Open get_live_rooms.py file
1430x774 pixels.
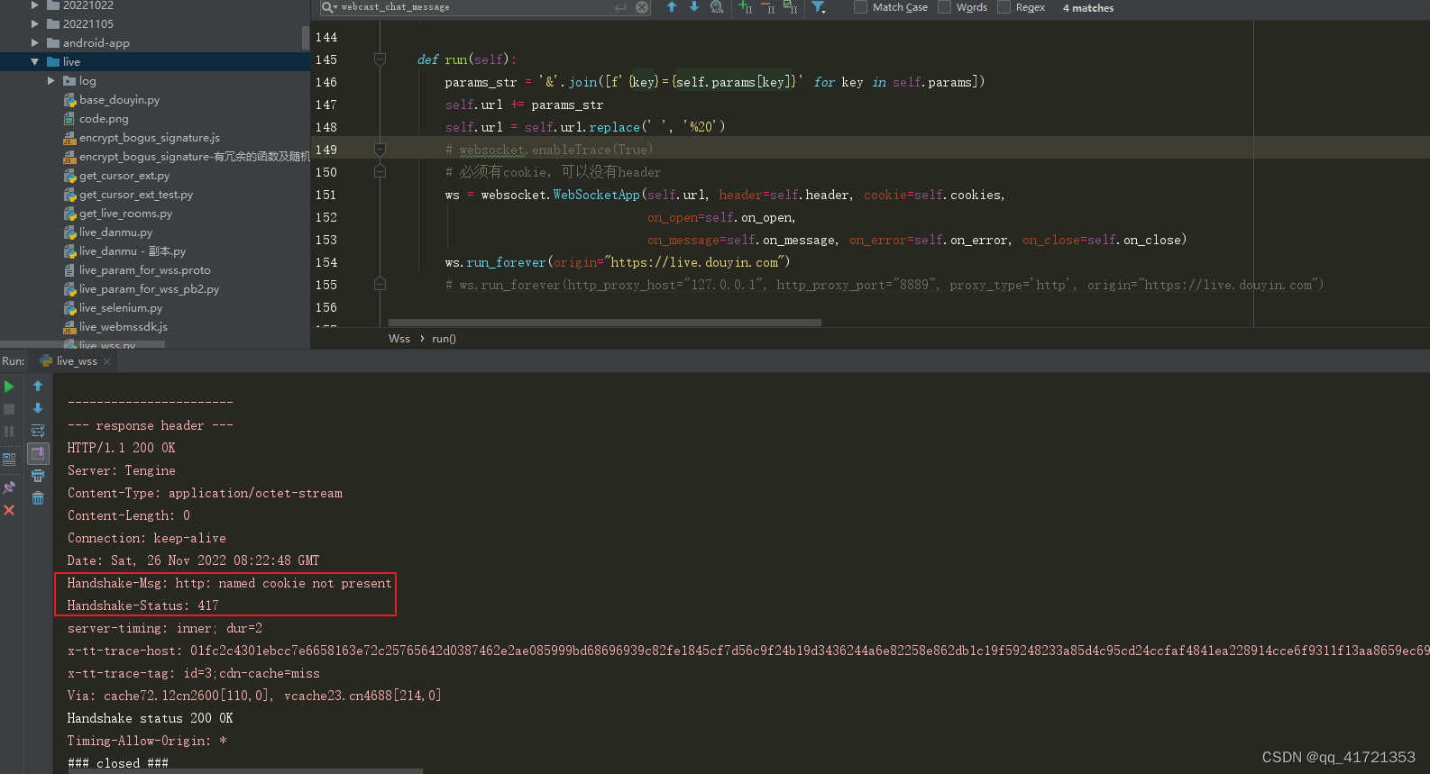point(125,213)
